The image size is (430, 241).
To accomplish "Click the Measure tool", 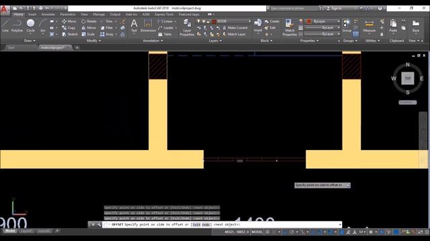I will [x=369, y=26].
